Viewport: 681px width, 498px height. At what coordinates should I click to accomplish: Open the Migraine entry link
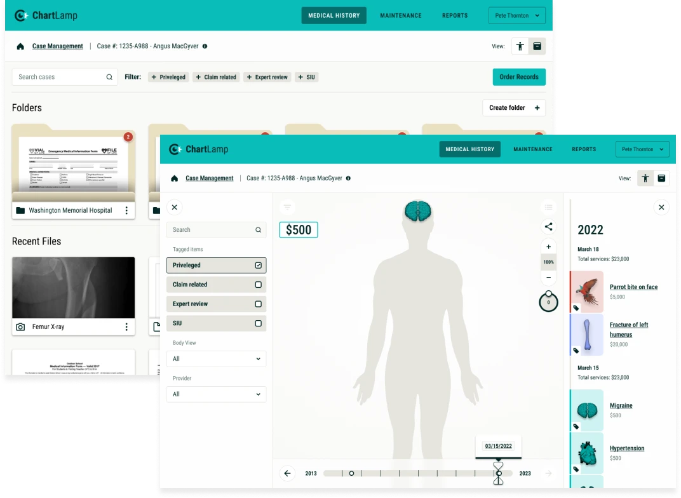click(621, 405)
